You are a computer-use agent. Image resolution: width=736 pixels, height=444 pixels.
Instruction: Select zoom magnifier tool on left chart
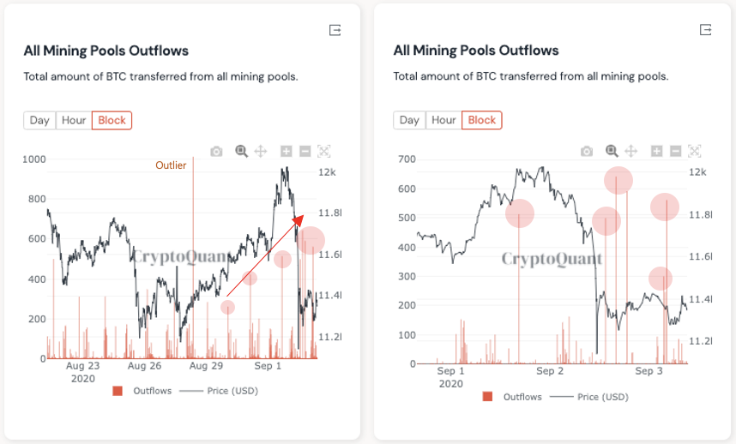(x=242, y=152)
